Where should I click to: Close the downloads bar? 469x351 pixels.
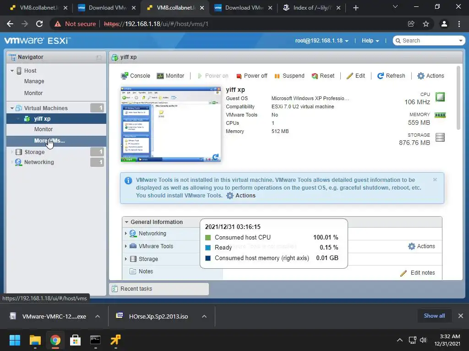(x=461, y=316)
